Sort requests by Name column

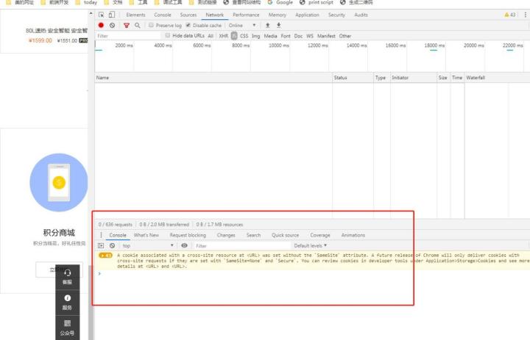pyautogui.click(x=213, y=78)
